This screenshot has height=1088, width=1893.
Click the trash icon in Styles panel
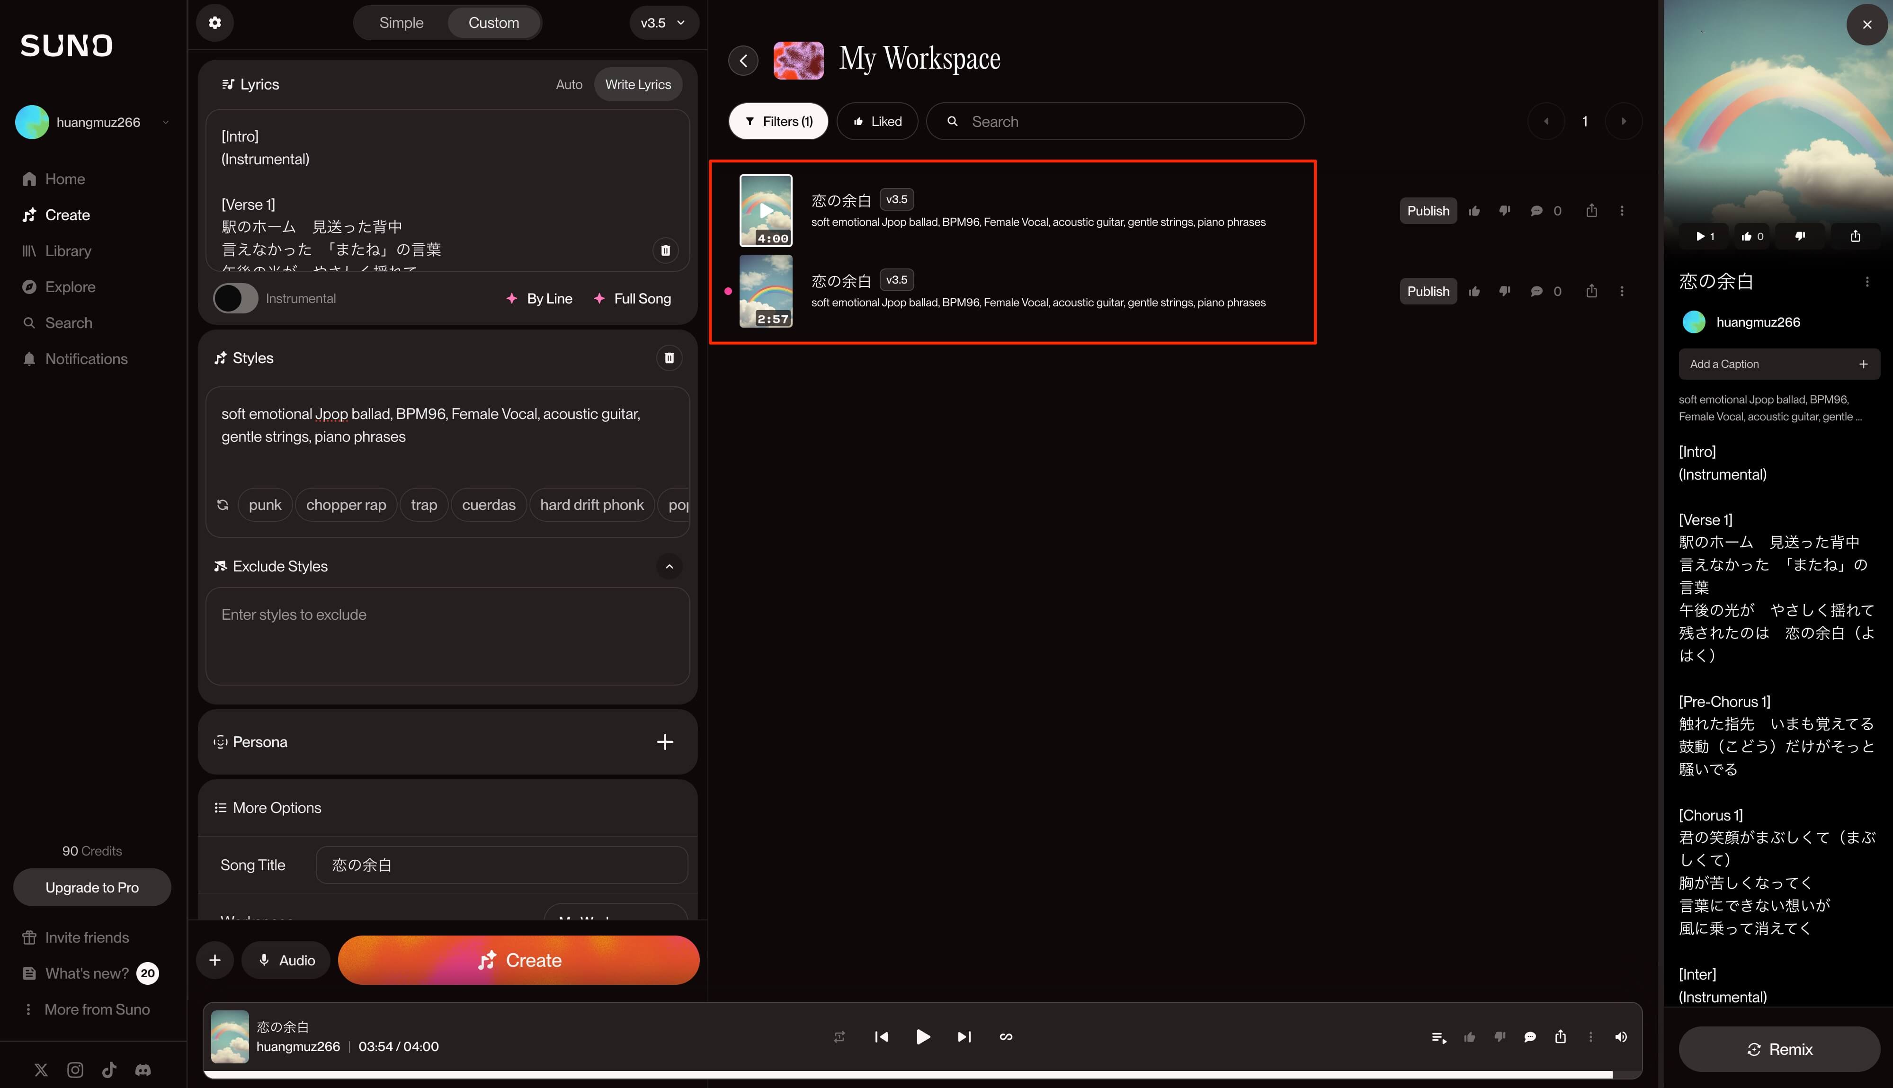[669, 358]
